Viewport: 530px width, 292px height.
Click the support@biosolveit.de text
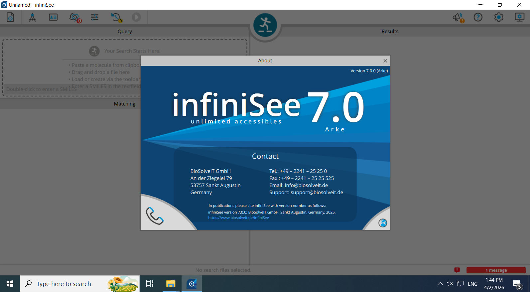[x=317, y=192]
